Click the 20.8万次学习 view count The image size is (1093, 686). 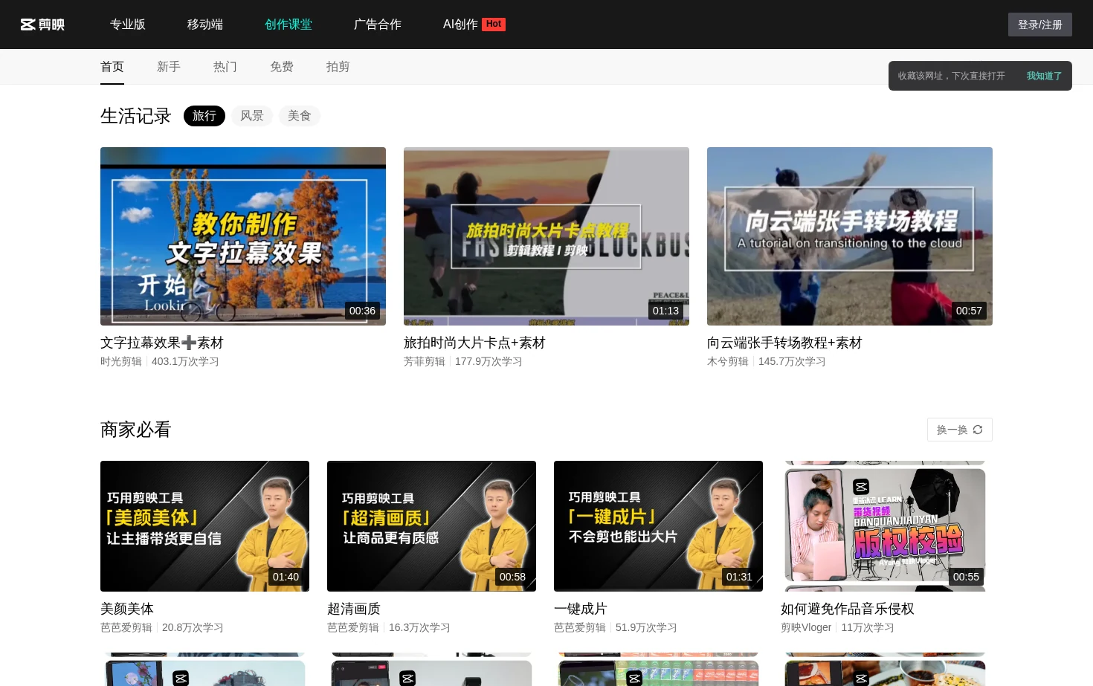click(193, 627)
